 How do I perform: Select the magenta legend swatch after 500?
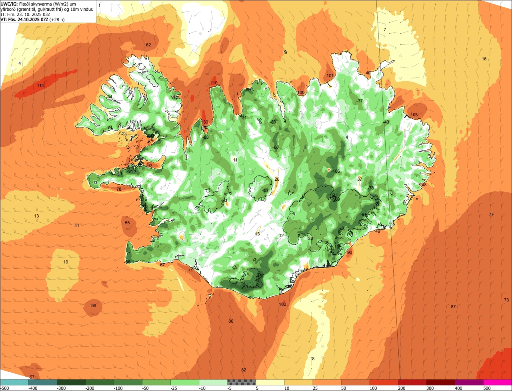point(498,382)
